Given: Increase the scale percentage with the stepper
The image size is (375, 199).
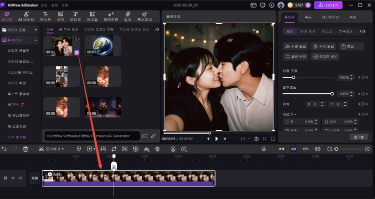Looking at the screenshot, I should (x=351, y=76).
